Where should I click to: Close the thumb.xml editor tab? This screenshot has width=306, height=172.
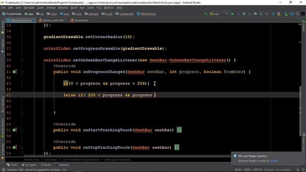click(90, 20)
